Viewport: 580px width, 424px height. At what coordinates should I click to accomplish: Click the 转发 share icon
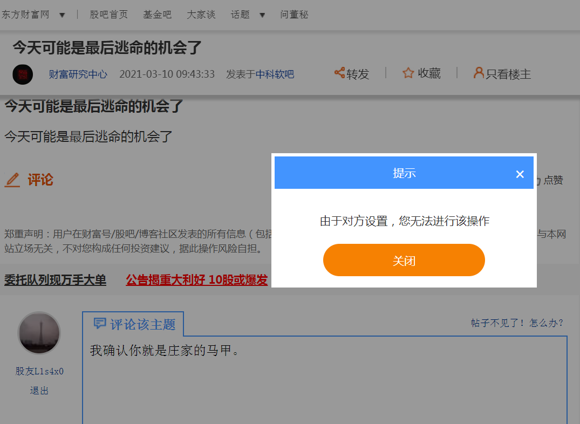339,72
